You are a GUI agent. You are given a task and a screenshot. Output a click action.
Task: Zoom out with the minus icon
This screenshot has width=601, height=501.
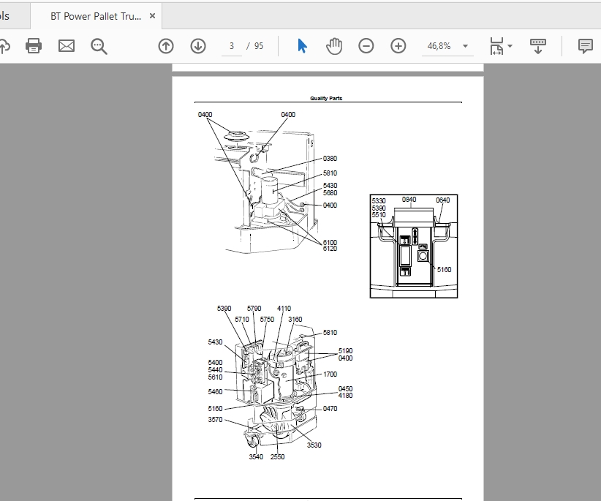point(366,46)
